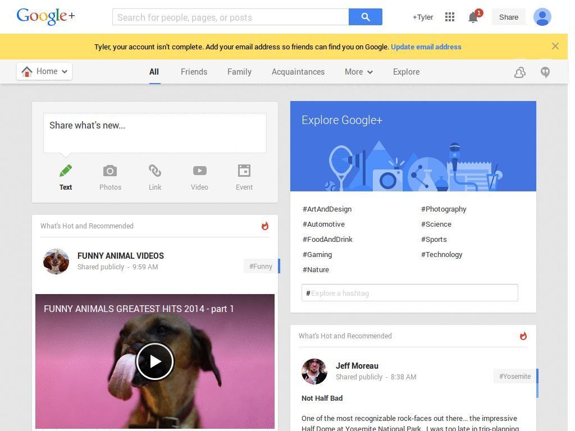Dismiss the yellow account banner
The height and width of the screenshot is (431, 575).
click(555, 46)
